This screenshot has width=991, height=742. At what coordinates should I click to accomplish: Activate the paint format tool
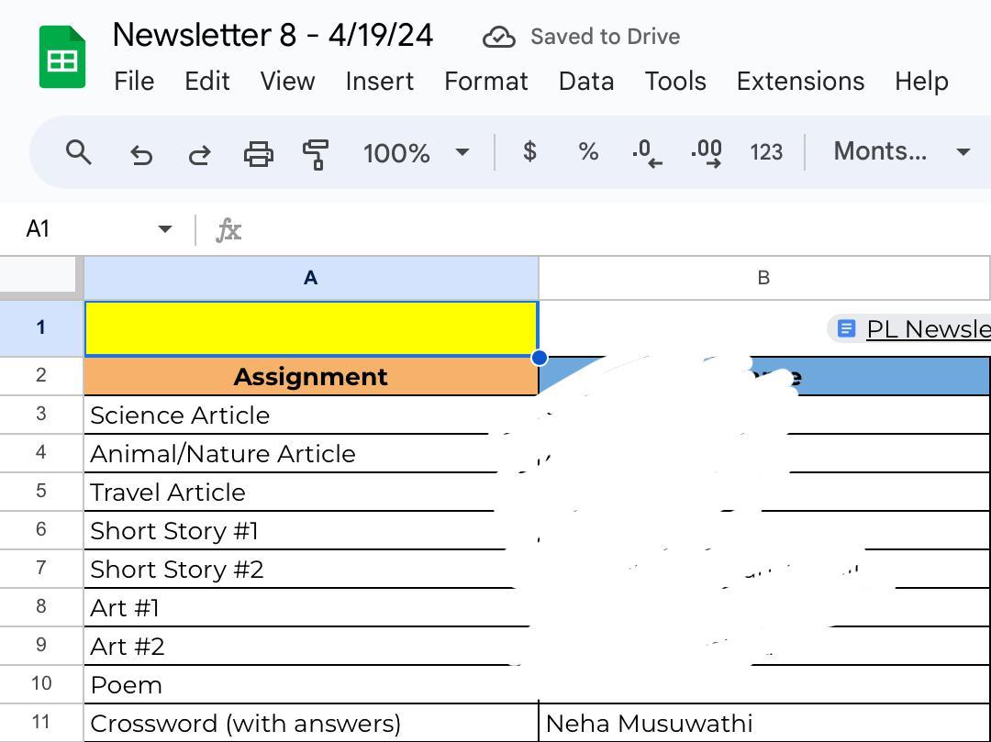(316, 154)
